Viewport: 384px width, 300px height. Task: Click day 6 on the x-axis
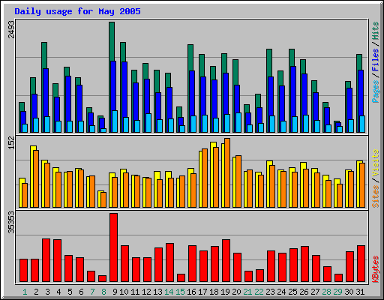[x=81, y=292]
